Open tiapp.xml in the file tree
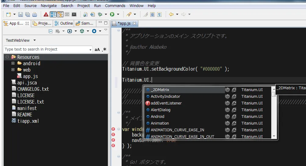This screenshot has height=166, width=306. [28, 121]
